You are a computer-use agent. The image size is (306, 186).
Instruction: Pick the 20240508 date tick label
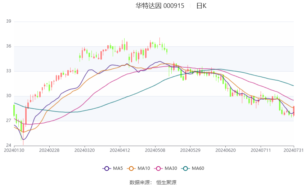click(x=155, y=150)
